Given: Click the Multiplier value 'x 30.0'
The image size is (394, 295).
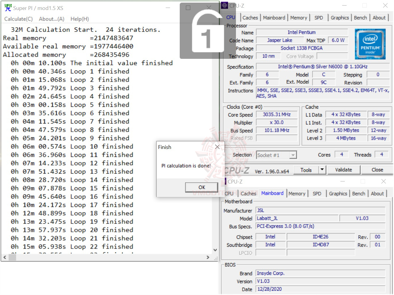Looking at the screenshot, I should pos(277,122).
